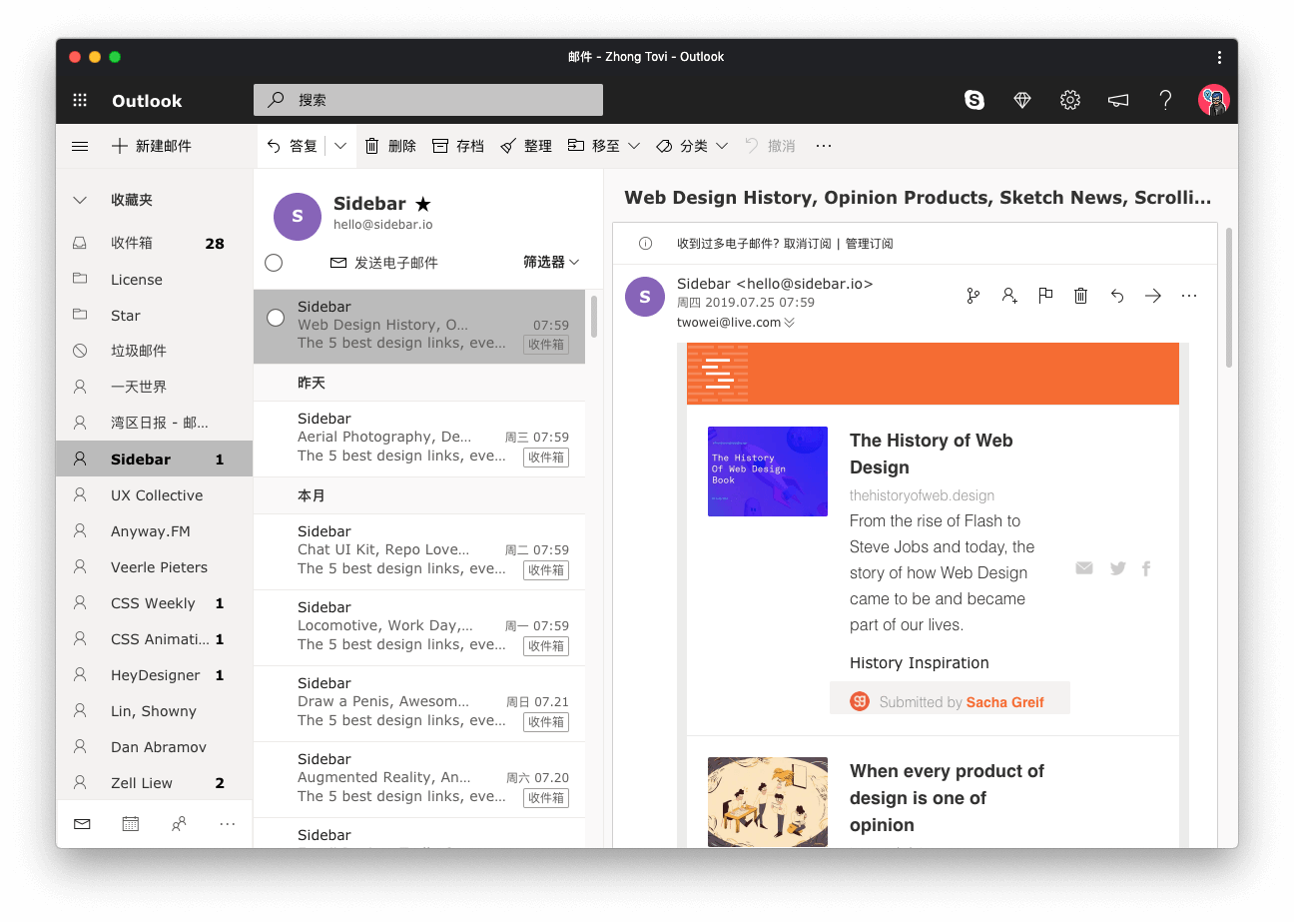Screen dimensions: 1294x922
Task: Open the window's three-dot menu
Action: (x=1219, y=57)
